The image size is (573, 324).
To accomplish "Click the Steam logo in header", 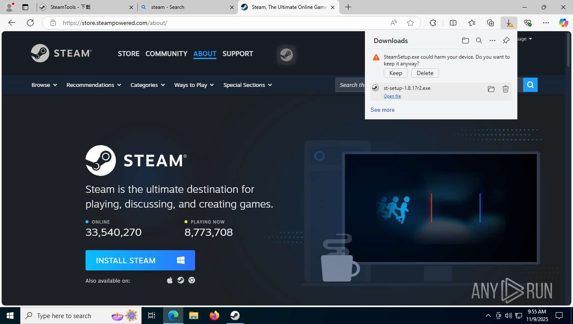I will pyautogui.click(x=62, y=53).
